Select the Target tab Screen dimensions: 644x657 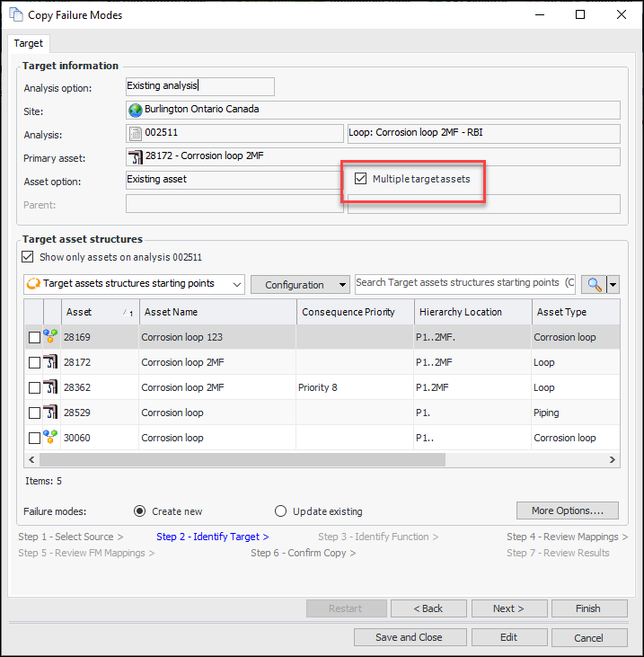tap(29, 42)
